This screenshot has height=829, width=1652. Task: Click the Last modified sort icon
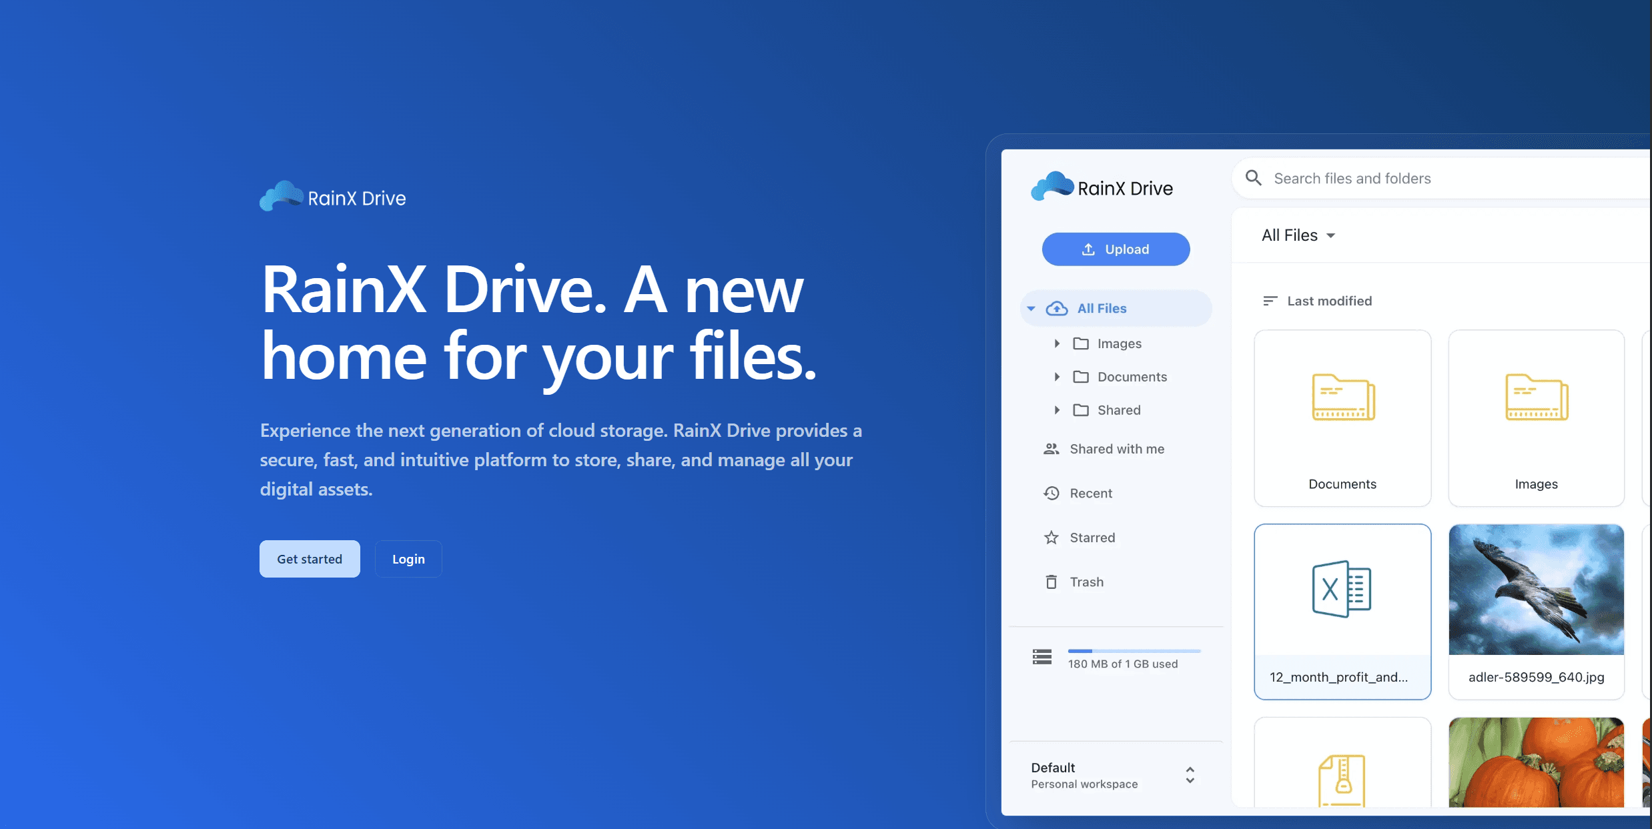(1270, 301)
